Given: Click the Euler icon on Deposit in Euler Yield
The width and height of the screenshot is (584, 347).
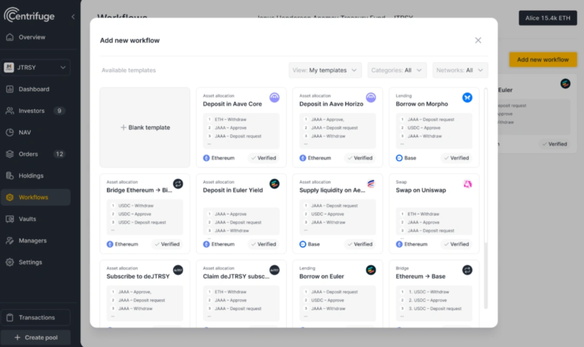Looking at the screenshot, I should coord(274,183).
